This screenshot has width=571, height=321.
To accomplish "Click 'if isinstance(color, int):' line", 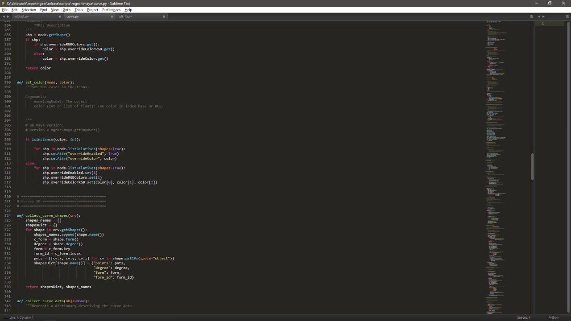I will 53,140.
